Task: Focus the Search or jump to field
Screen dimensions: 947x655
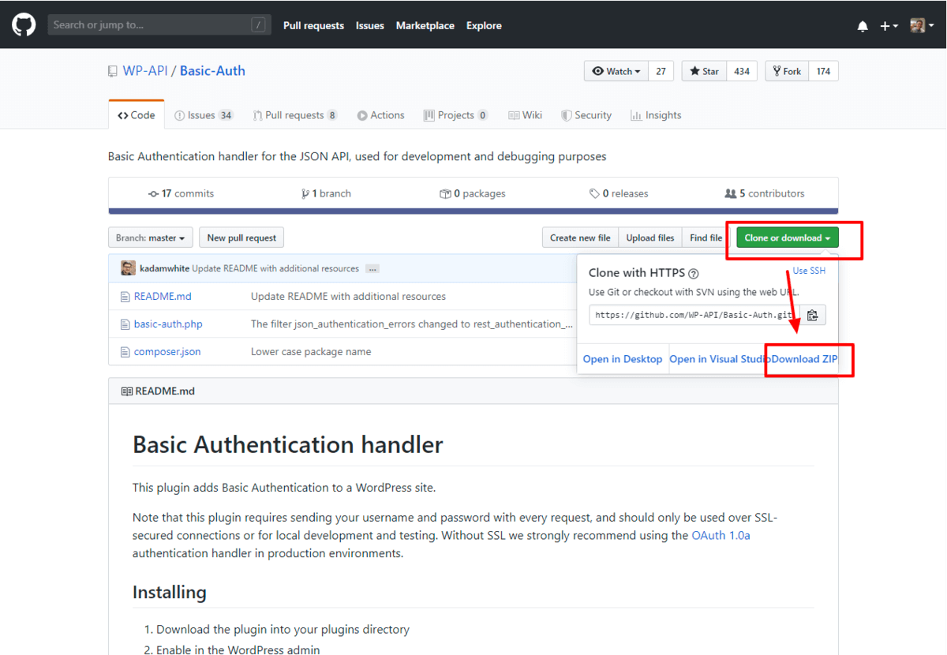Action: click(x=159, y=25)
